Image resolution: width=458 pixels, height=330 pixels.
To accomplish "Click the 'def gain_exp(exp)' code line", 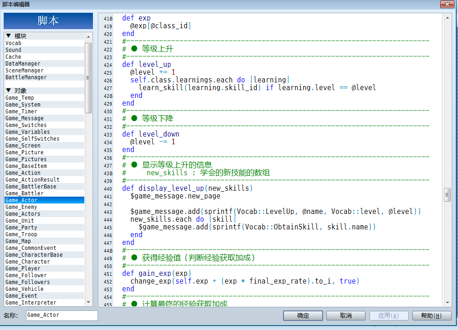I will point(157,274).
